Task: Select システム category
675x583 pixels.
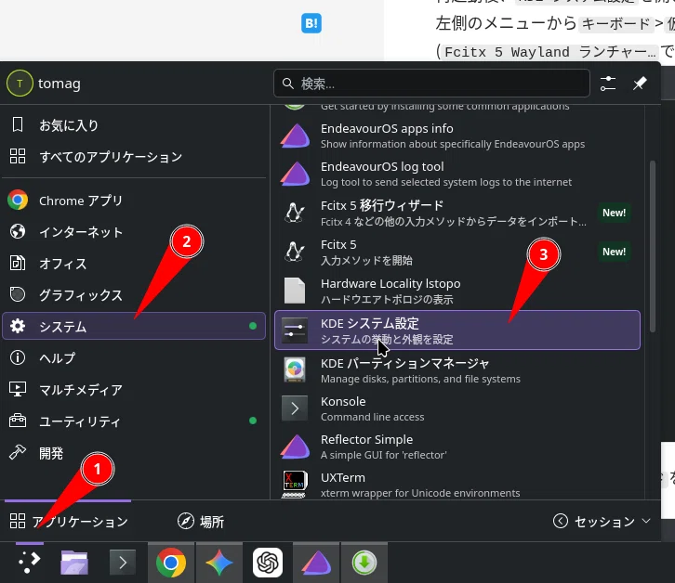Action: pos(134,327)
